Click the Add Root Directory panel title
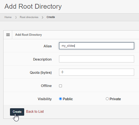 point(28,35)
